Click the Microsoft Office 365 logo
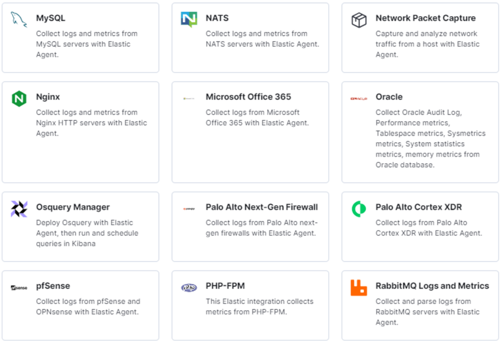Image resolution: width=501 pixels, height=343 pixels. (189, 98)
